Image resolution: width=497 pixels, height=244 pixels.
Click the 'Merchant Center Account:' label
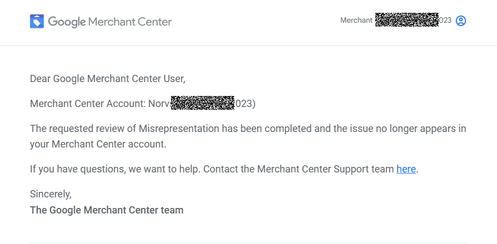[88, 104]
